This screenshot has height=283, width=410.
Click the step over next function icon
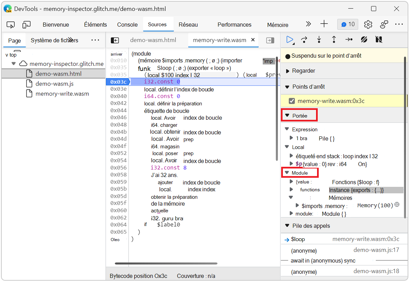click(304, 40)
